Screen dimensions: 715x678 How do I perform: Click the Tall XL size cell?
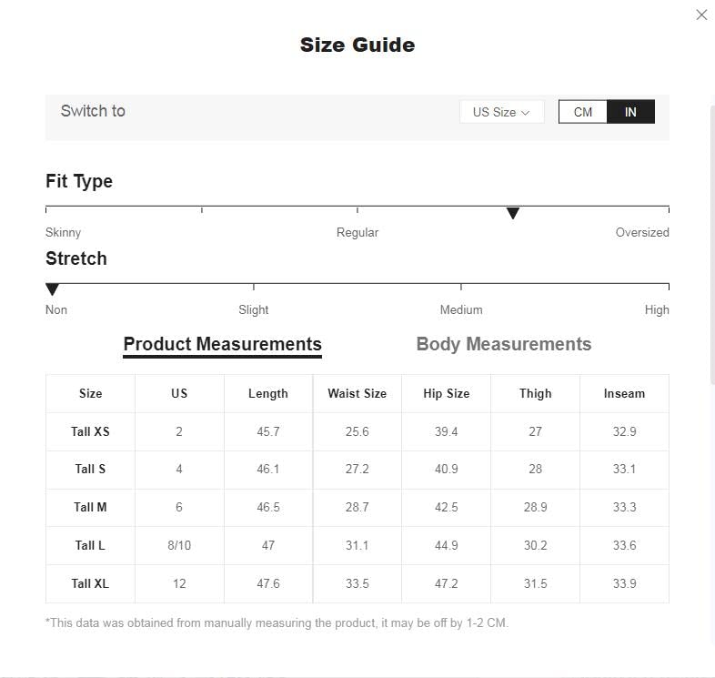[x=90, y=583]
